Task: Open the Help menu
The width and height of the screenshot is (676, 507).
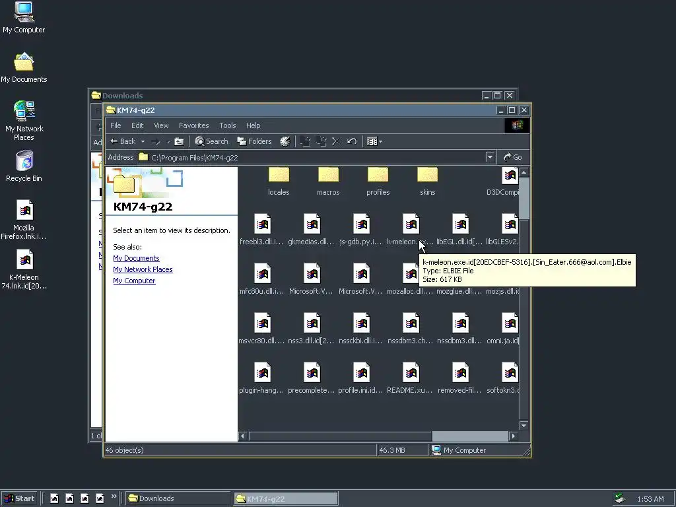Action: click(253, 125)
